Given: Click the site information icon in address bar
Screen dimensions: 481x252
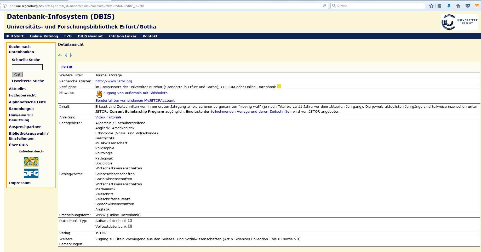Looking at the screenshot, I should click(5, 6).
